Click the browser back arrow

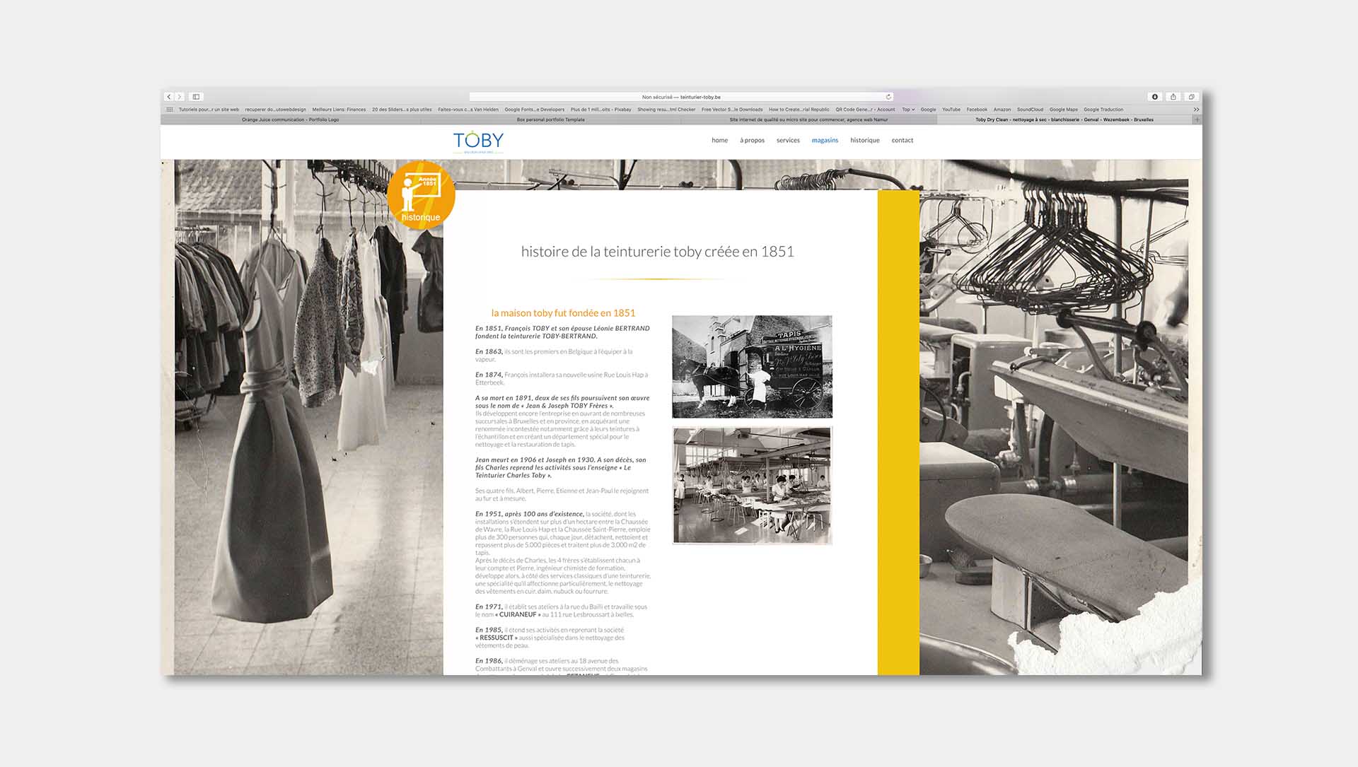click(169, 97)
